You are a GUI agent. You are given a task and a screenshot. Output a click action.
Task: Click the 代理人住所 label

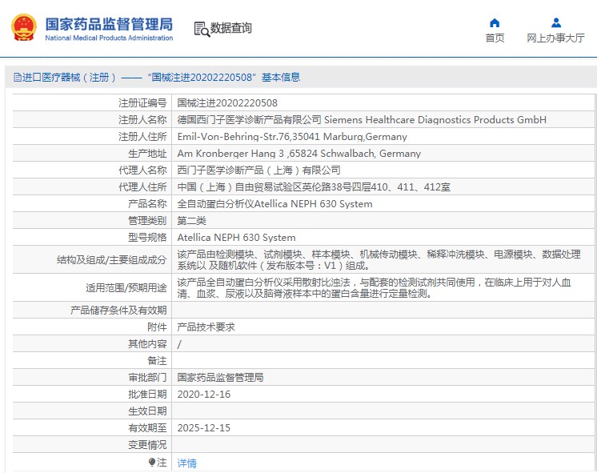click(x=142, y=187)
